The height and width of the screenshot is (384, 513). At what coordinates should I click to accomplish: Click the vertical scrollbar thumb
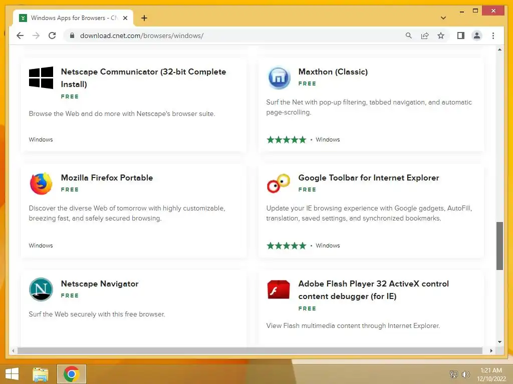[499, 246]
